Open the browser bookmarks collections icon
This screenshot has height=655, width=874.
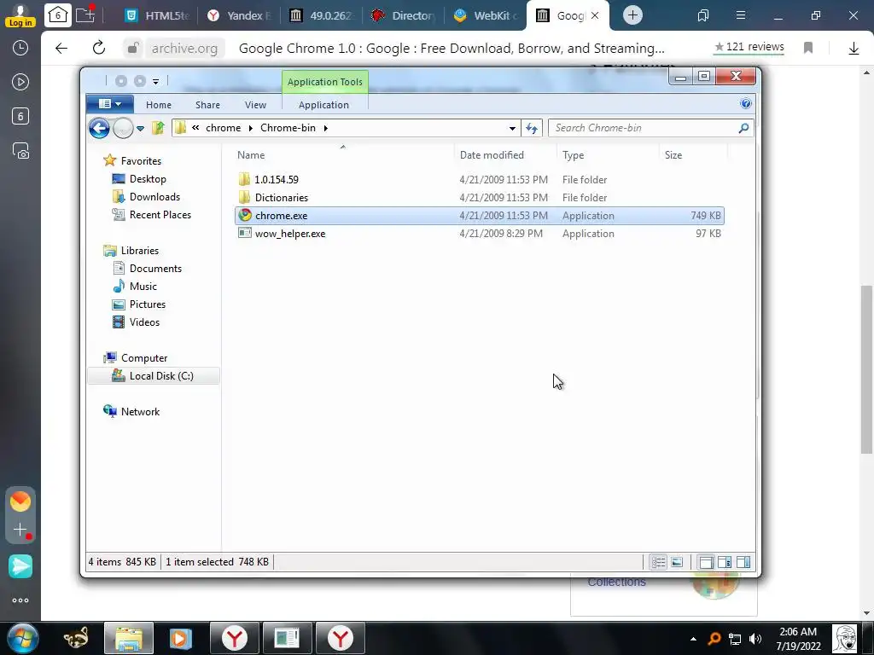coord(703,15)
